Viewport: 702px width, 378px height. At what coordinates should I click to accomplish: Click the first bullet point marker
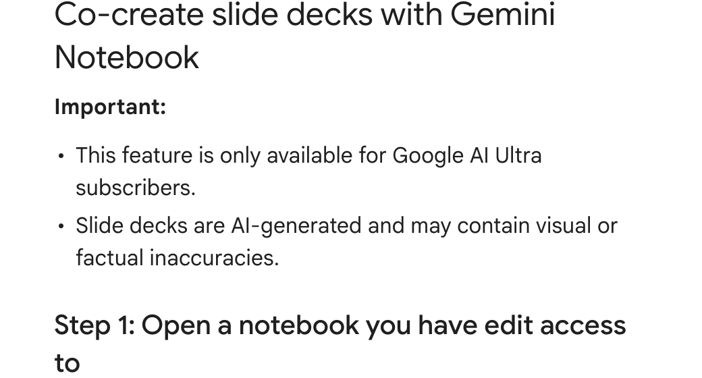click(x=61, y=156)
